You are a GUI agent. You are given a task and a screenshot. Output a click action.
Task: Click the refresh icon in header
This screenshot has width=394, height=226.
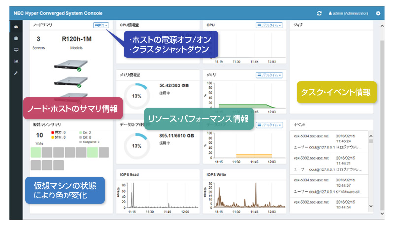pos(319,13)
